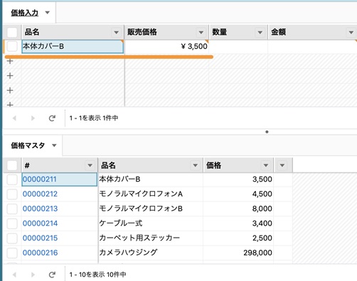Image resolution: width=357 pixels, height=281 pixels.
Task: Add row with third plus icon
Action: pyautogui.click(x=10, y=90)
